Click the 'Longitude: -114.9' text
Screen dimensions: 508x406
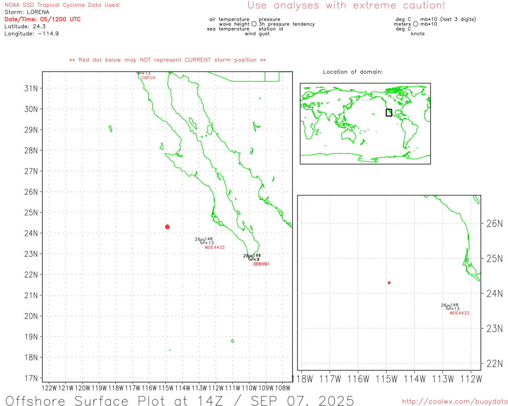(32, 34)
